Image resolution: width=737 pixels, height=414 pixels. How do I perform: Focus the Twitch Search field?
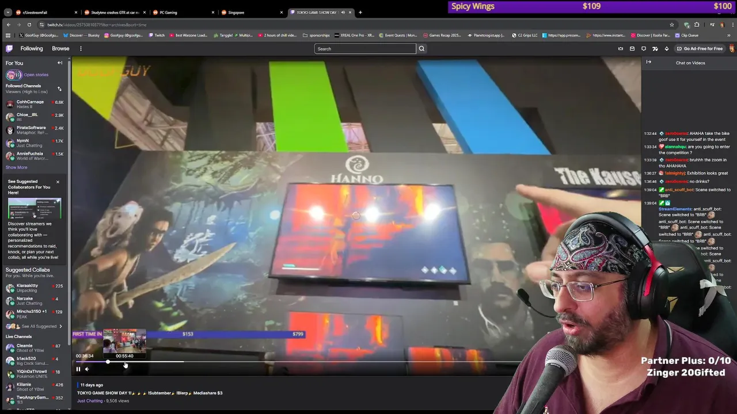(x=365, y=49)
